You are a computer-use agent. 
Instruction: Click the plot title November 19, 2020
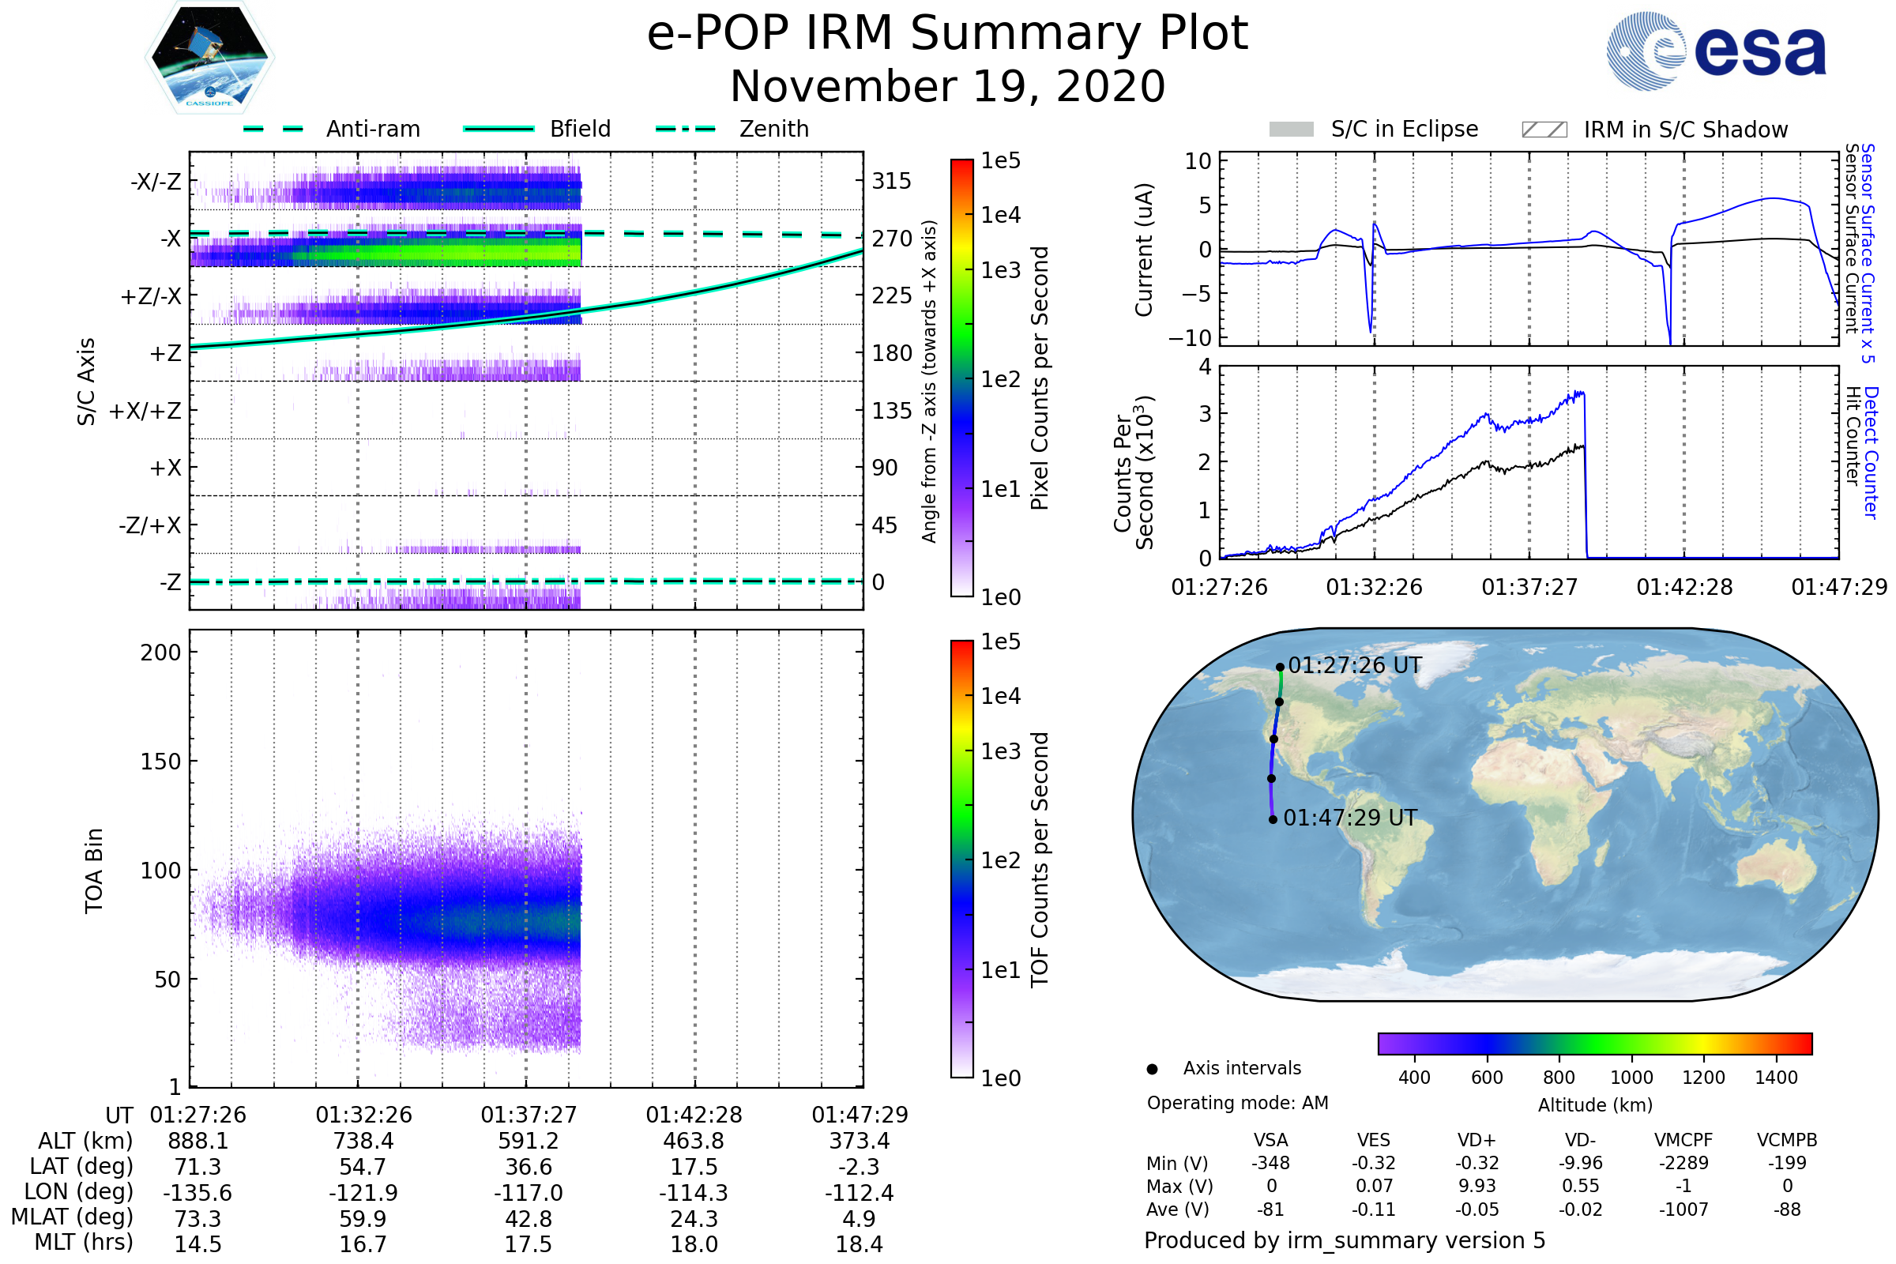click(947, 87)
